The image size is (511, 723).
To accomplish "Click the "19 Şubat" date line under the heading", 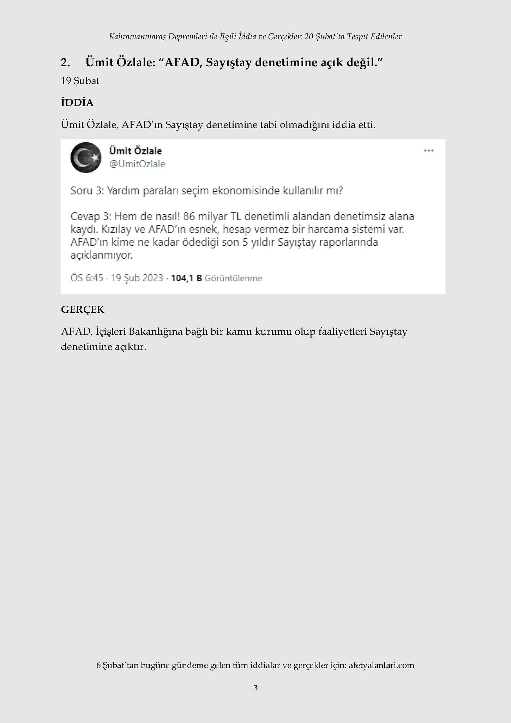I will tap(80, 81).
